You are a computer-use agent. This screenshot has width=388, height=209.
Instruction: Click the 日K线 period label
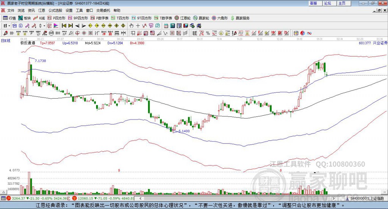6,41
